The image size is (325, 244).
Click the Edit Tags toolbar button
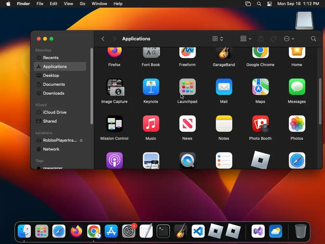pyautogui.click(x=273, y=39)
